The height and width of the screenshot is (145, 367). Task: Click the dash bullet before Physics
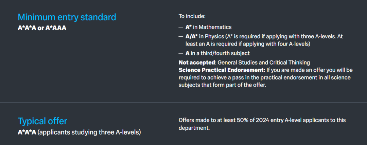(x=181, y=37)
